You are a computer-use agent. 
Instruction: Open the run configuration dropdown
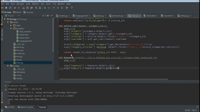tap(54, 8)
